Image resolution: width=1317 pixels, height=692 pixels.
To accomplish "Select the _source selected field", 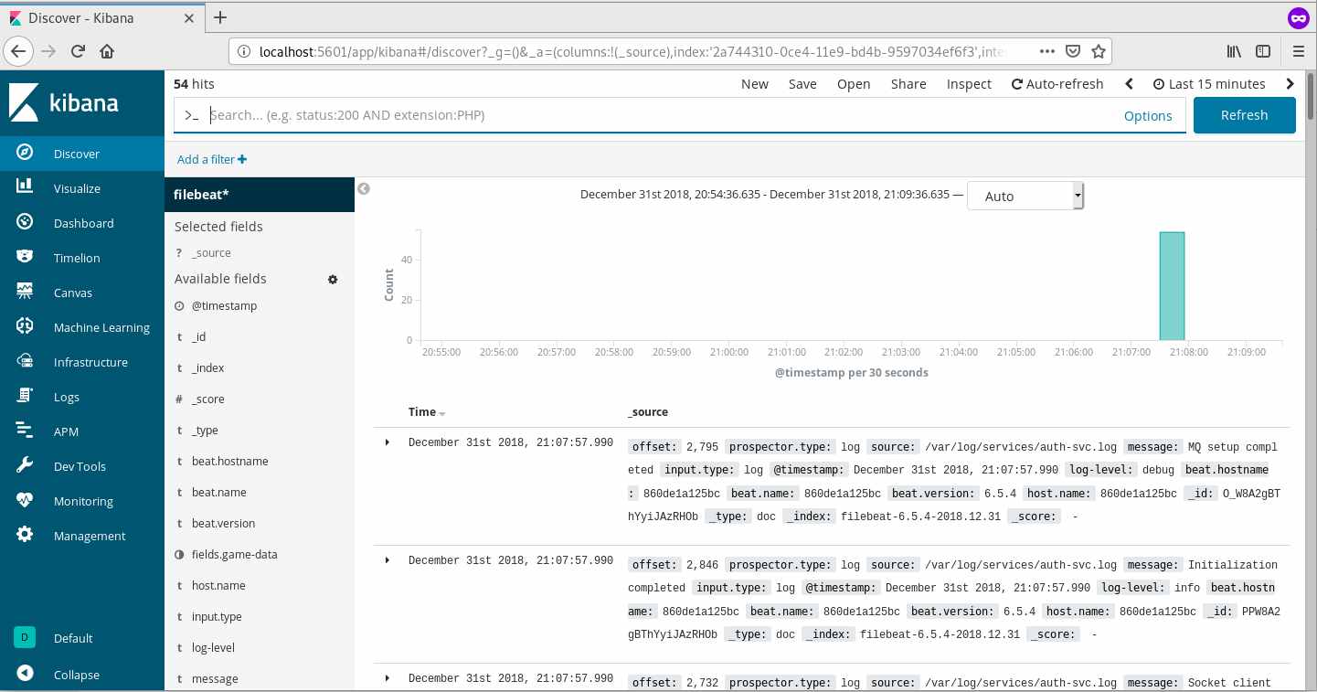I will (210, 253).
